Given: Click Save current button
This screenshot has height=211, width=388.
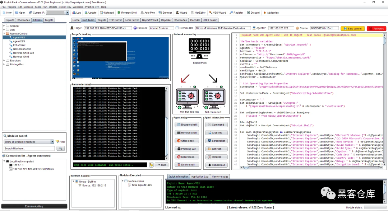Looking at the screenshot, I should (x=352, y=28).
